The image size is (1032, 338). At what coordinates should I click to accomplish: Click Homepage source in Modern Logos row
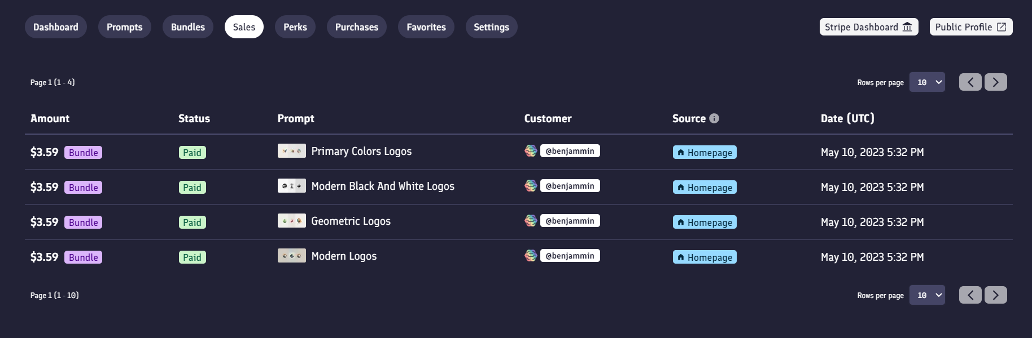point(705,257)
